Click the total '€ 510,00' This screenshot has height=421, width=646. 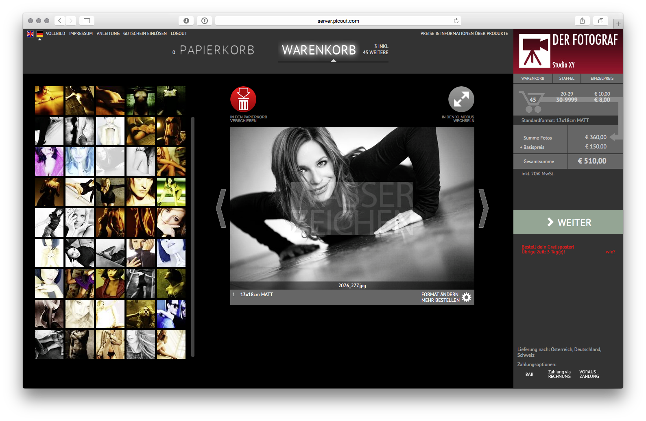click(x=592, y=161)
